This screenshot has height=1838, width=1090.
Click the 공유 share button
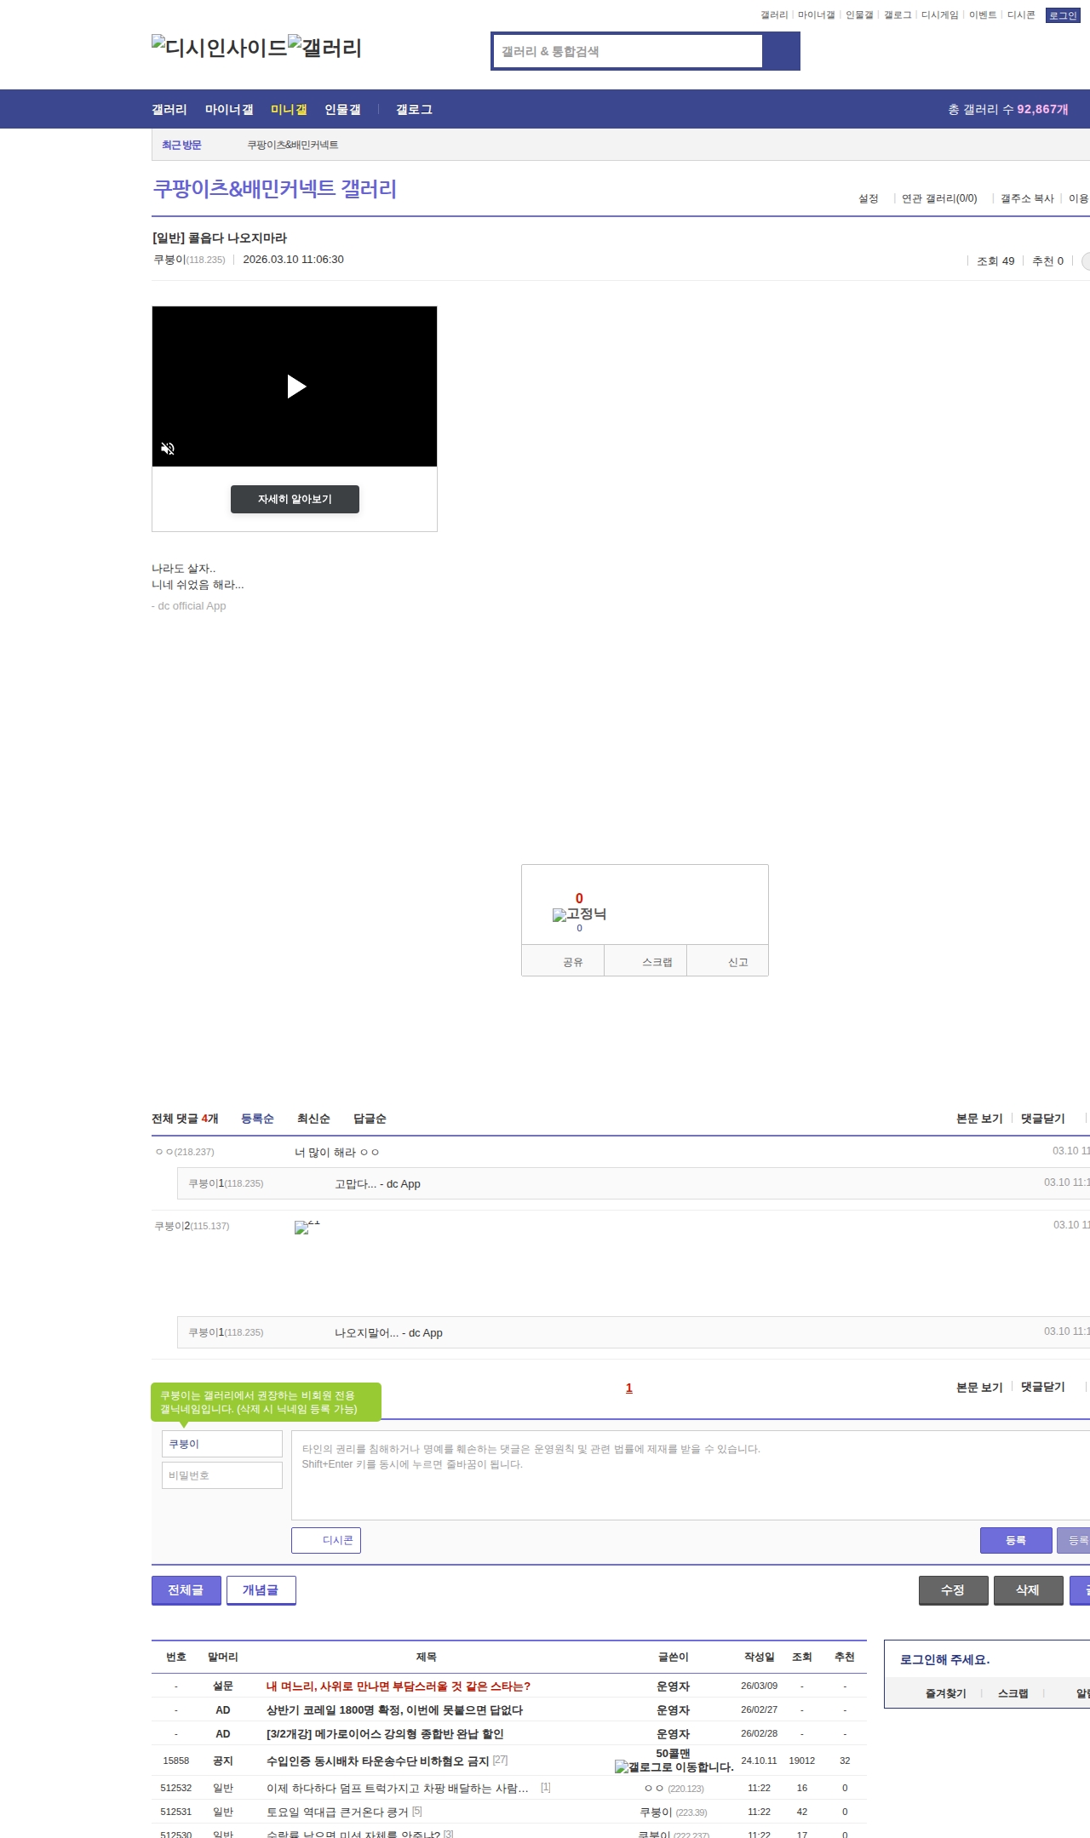tap(563, 961)
